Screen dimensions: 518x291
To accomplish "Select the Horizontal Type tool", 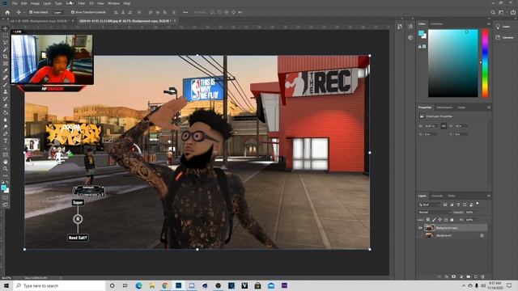I will pos(6,141).
